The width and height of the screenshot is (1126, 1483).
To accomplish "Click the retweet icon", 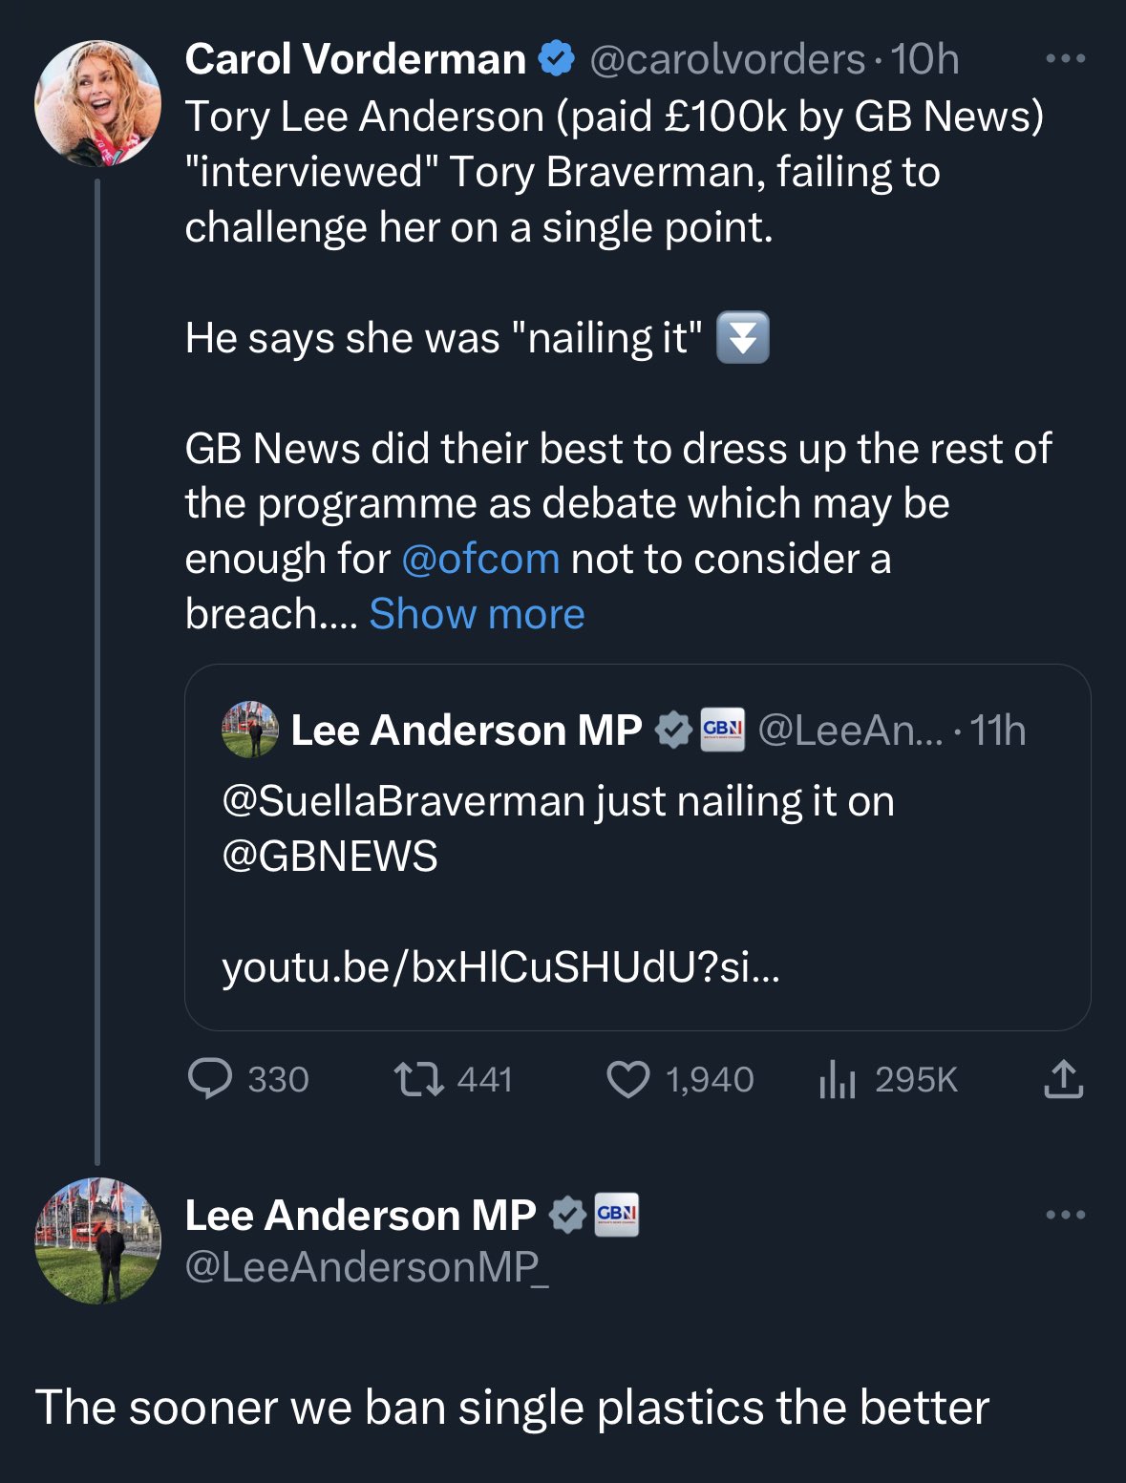I will point(418,1079).
